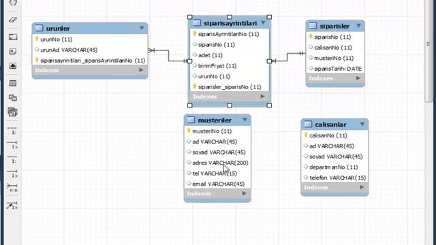Expand Indexes section of siparisayrintilari table
436x245 pixels.
click(262, 97)
